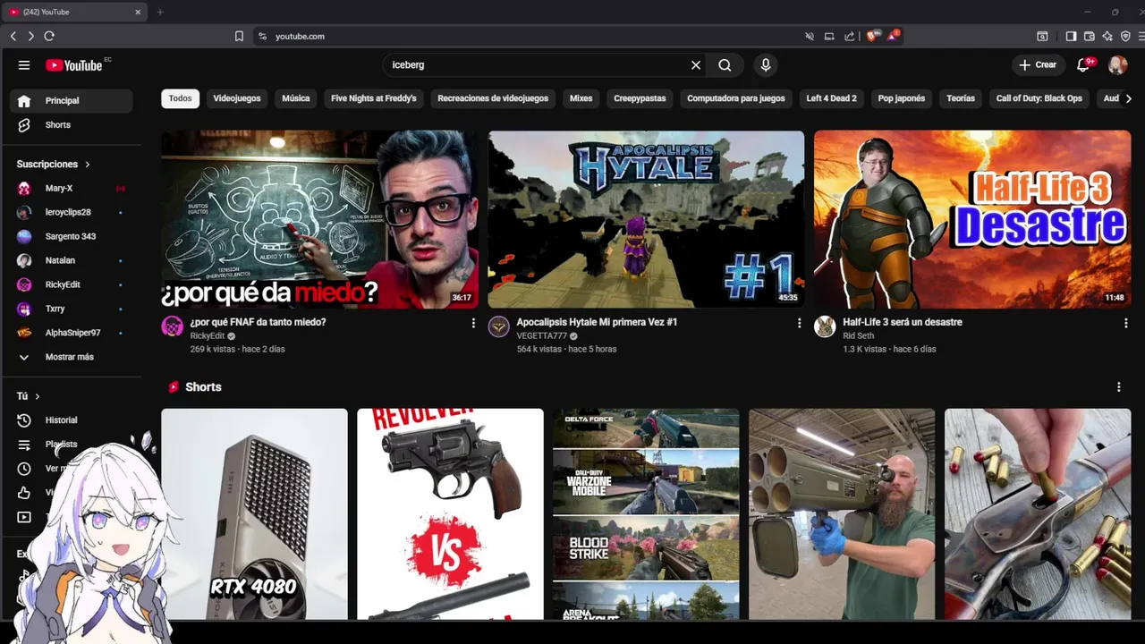This screenshot has width=1145, height=644.
Task: Open Apocalipsis Hytale video thumbnail
Action: pos(646,220)
